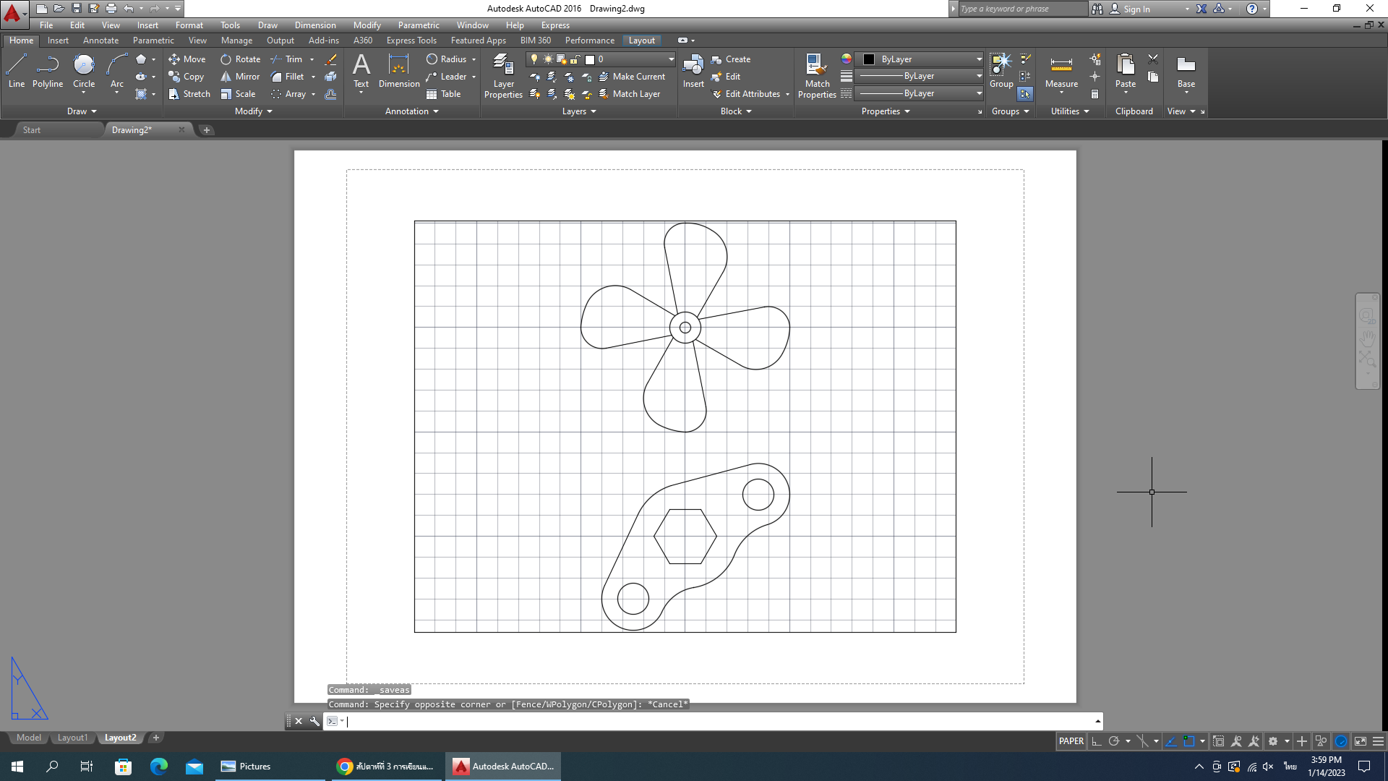Activate the Move command
The width and height of the screenshot is (1388, 781).
point(187,59)
